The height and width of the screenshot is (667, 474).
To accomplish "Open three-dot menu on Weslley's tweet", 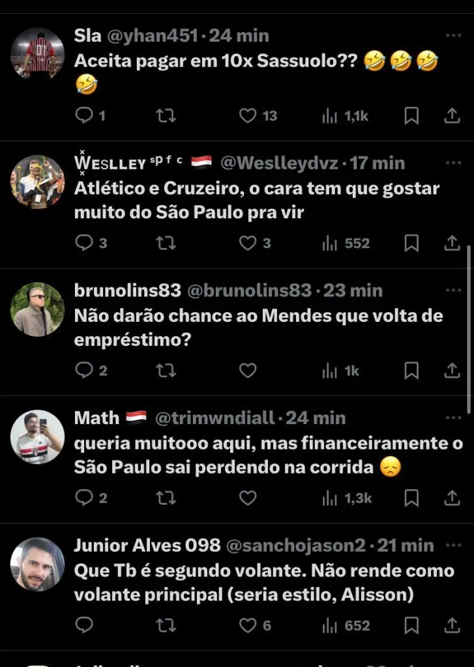I will coord(452,163).
